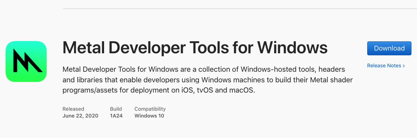This screenshot has height=138, width=417.
Task: Click the 'Metal shader' text in the description
Action: [334, 80]
